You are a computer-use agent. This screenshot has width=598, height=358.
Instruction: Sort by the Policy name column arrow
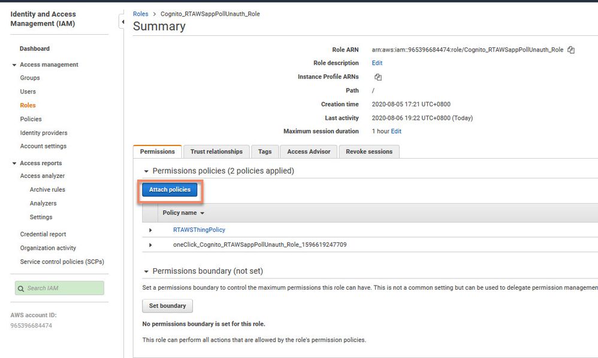[202, 213]
